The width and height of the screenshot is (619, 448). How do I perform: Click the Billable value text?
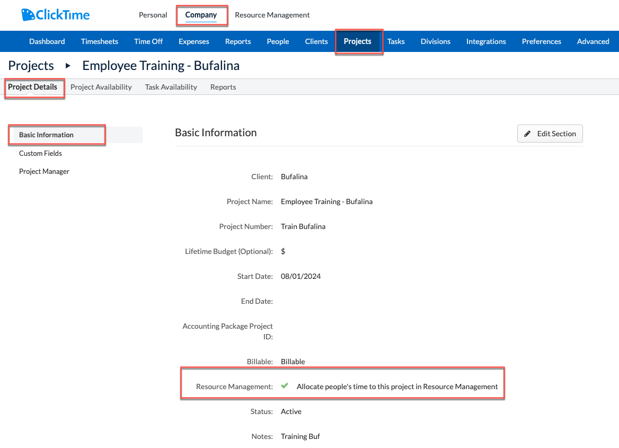click(293, 362)
